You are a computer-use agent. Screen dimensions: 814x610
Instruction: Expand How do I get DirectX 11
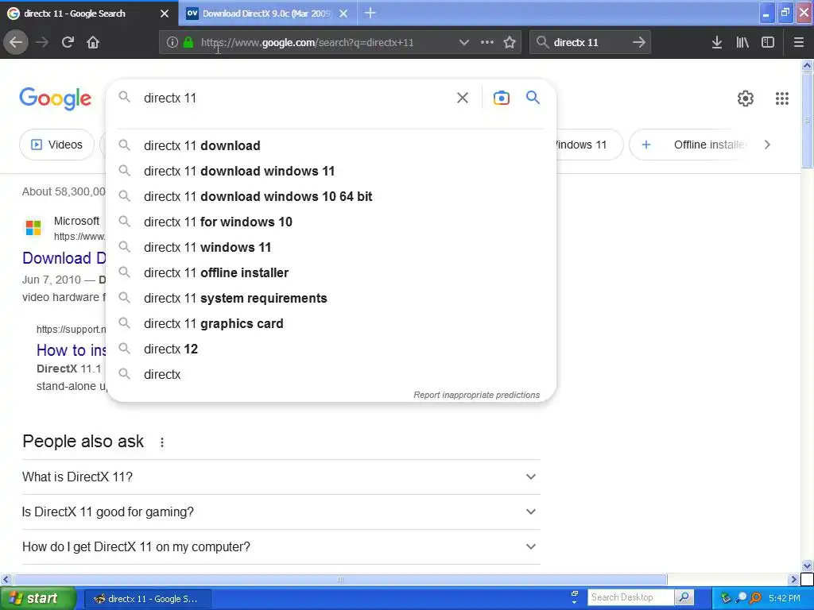coord(281,546)
